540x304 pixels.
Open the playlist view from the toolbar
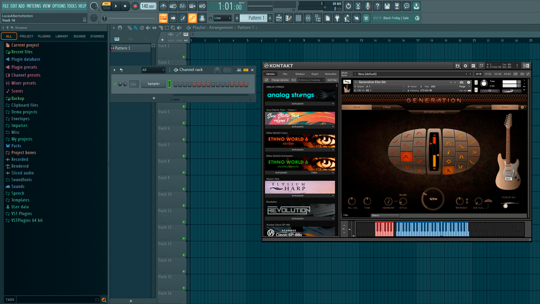pyautogui.click(x=279, y=18)
